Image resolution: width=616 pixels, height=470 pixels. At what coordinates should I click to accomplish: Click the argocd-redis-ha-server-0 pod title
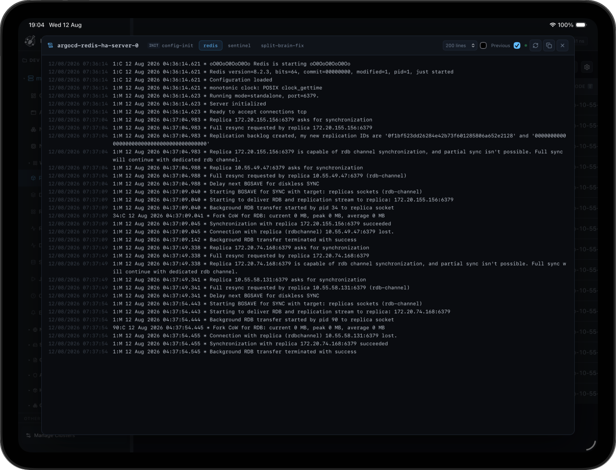[x=98, y=45]
